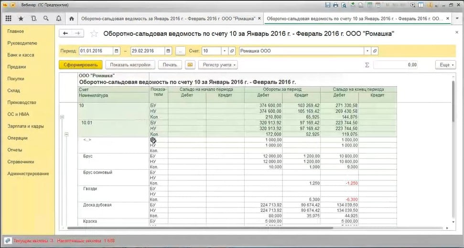This screenshot has height=248, width=464.
Task: Add report to favorites with star outline
Action: point(94,34)
